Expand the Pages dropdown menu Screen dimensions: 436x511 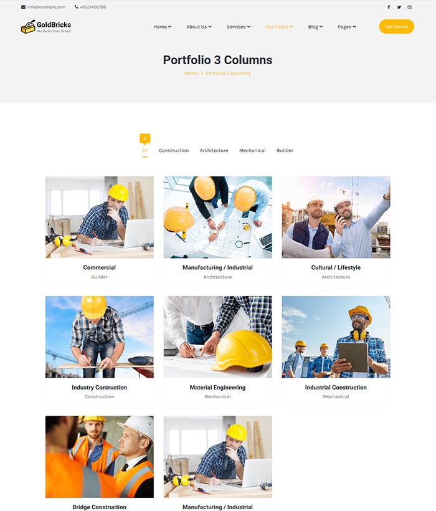coord(347,27)
